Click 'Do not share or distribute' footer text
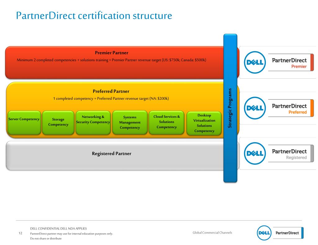Viewport: 318px width, 245px height. 46,238
